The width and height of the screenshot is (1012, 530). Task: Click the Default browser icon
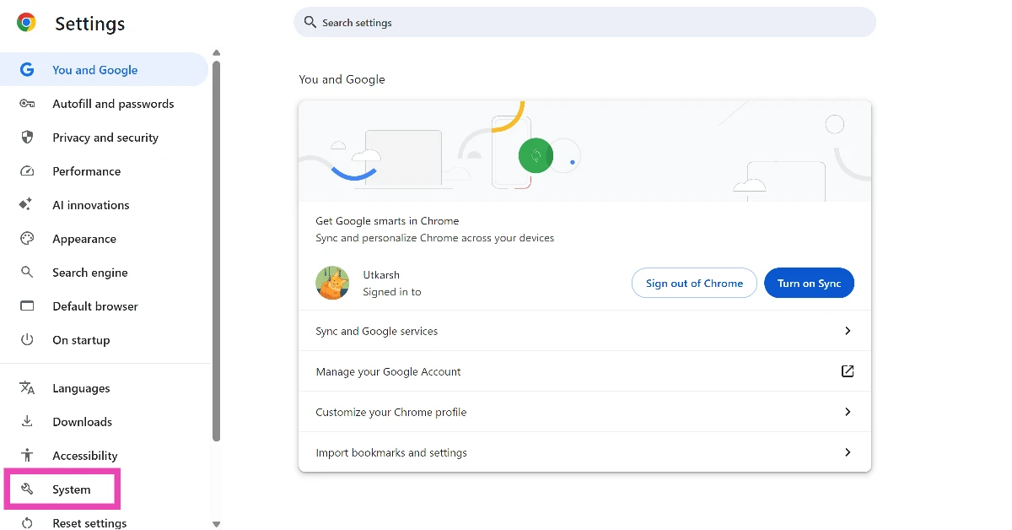click(x=26, y=306)
